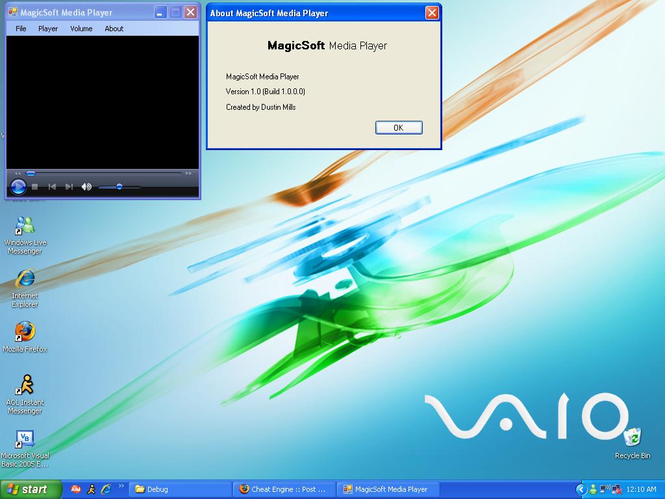Open the Player menu

coord(48,29)
